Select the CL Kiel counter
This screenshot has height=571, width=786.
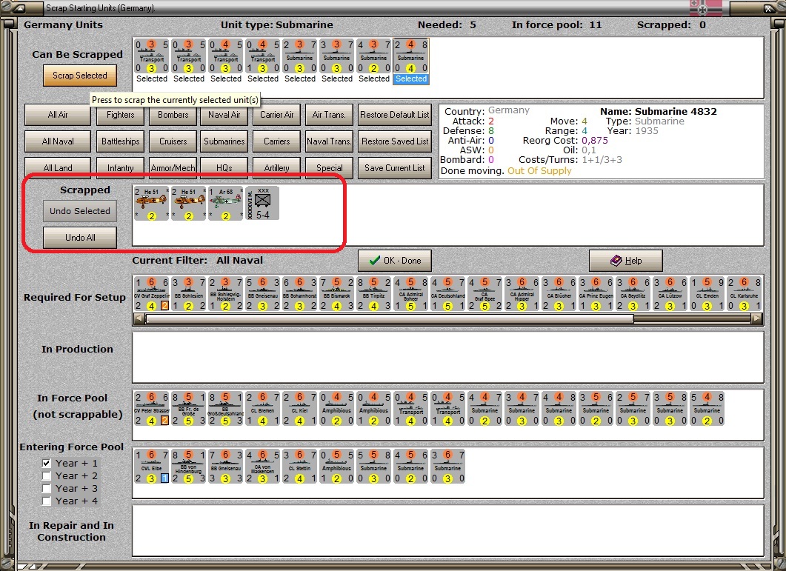pos(300,409)
